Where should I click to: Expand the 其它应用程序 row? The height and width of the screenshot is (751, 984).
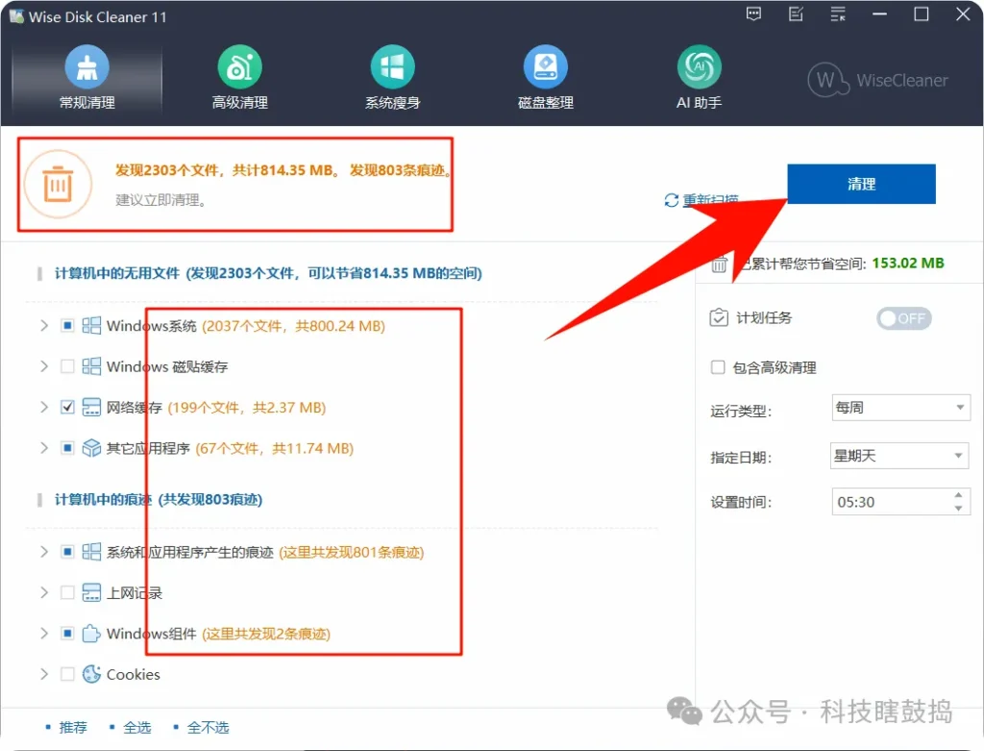44,448
